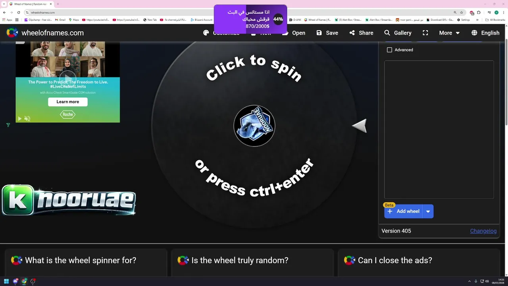Bookmark this page star icon
The width and height of the screenshot is (508, 286).
(x=461, y=12)
